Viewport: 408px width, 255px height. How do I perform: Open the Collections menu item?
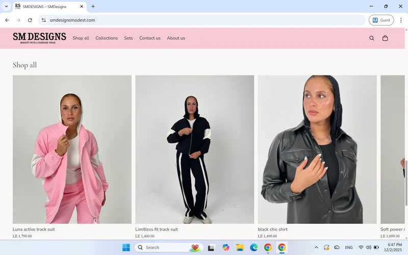107,38
